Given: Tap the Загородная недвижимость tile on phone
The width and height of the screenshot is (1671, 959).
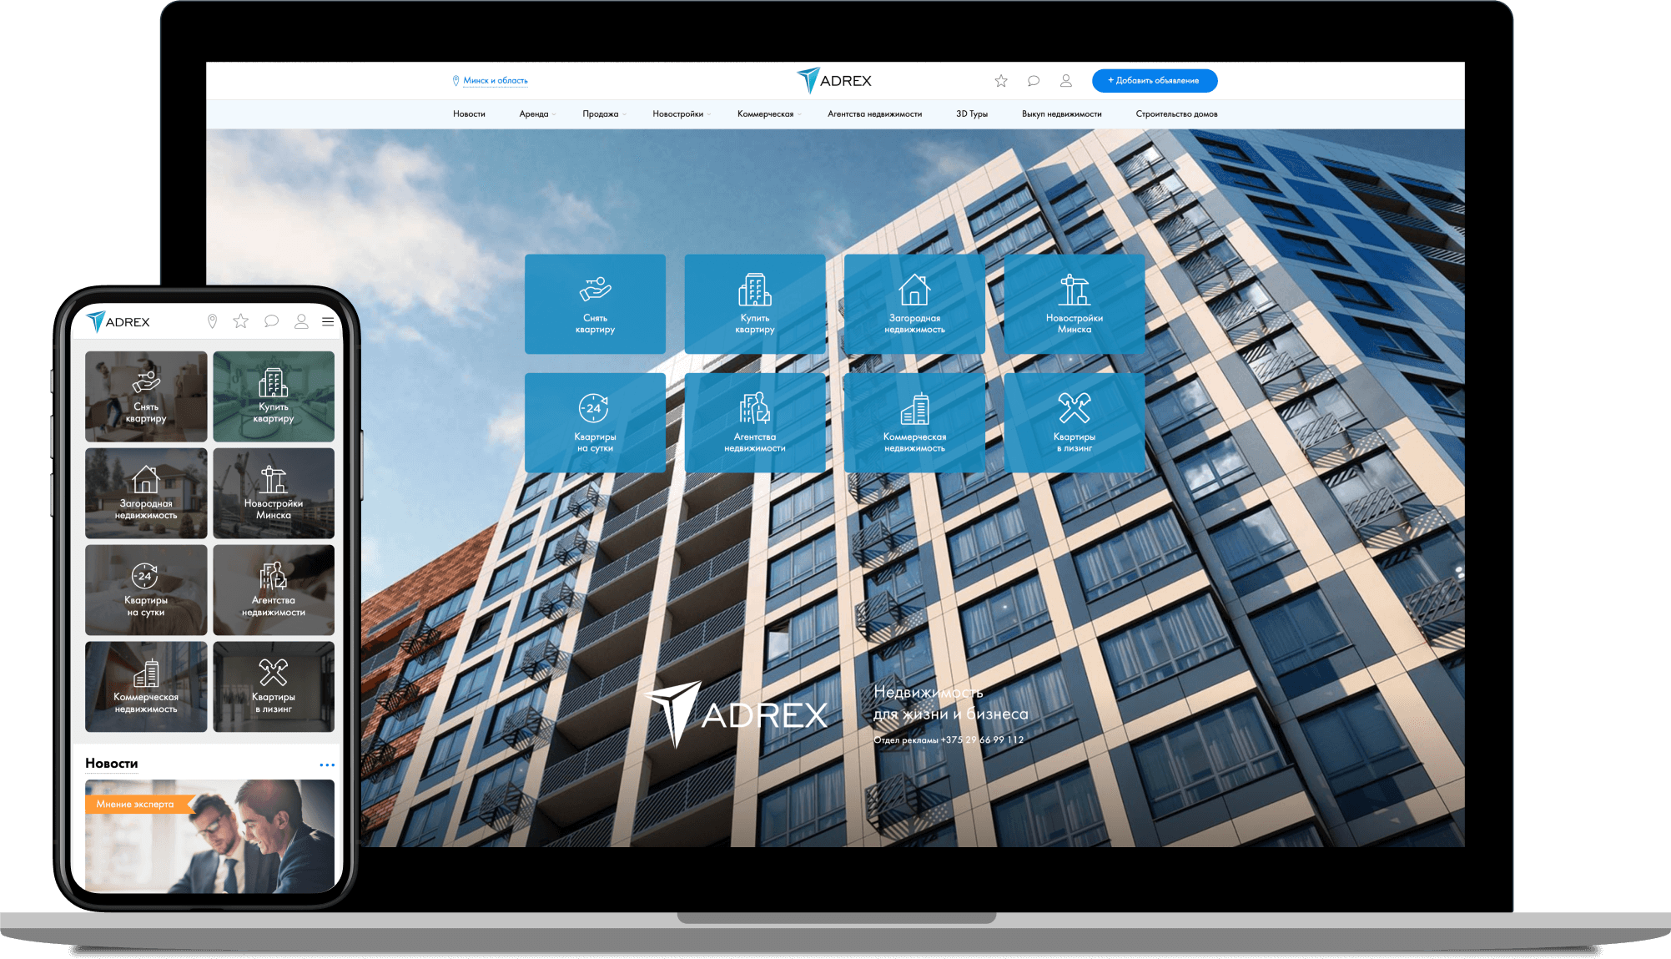Looking at the screenshot, I should pyautogui.click(x=146, y=493).
